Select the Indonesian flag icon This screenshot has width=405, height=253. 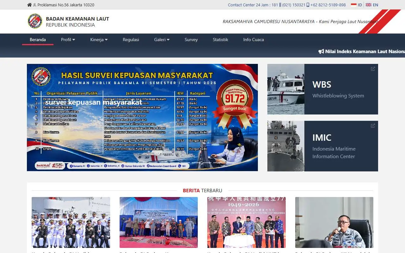click(x=354, y=5)
